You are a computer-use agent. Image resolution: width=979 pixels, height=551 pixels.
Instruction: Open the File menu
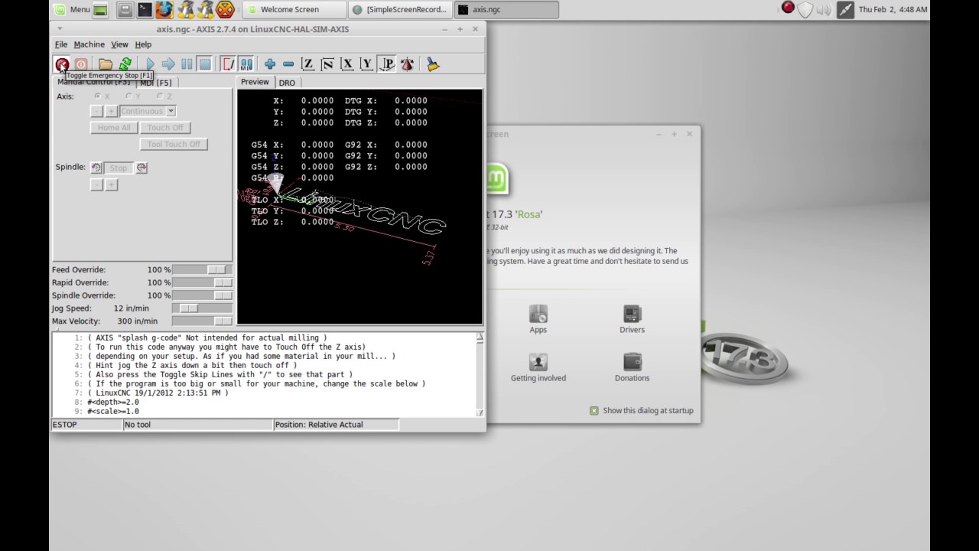point(61,44)
